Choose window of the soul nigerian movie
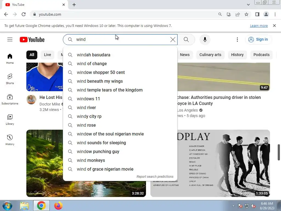 120,134
